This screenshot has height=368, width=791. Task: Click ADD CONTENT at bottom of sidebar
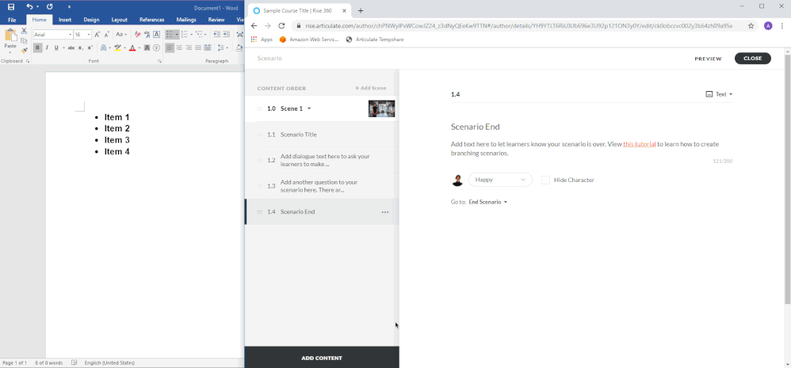pyautogui.click(x=322, y=358)
